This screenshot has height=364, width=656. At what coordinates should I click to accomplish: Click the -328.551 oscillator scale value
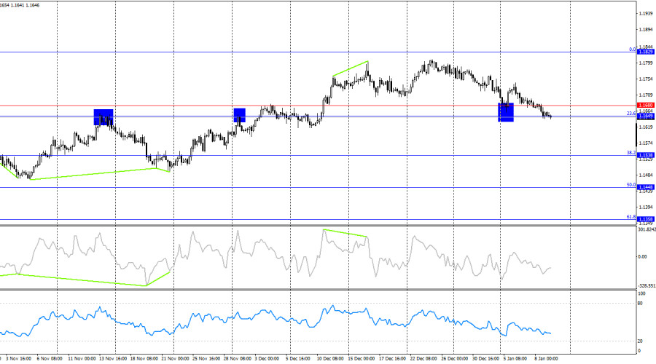pos(647,286)
